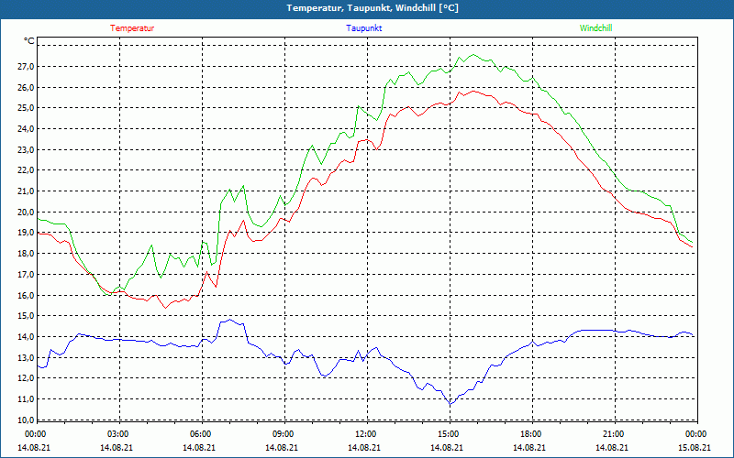Click the 21:00 time axis label
This screenshot has width=734, height=458.
613,434
